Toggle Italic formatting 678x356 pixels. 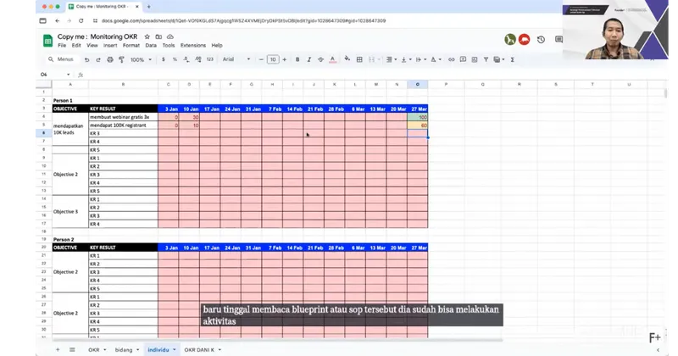click(309, 59)
